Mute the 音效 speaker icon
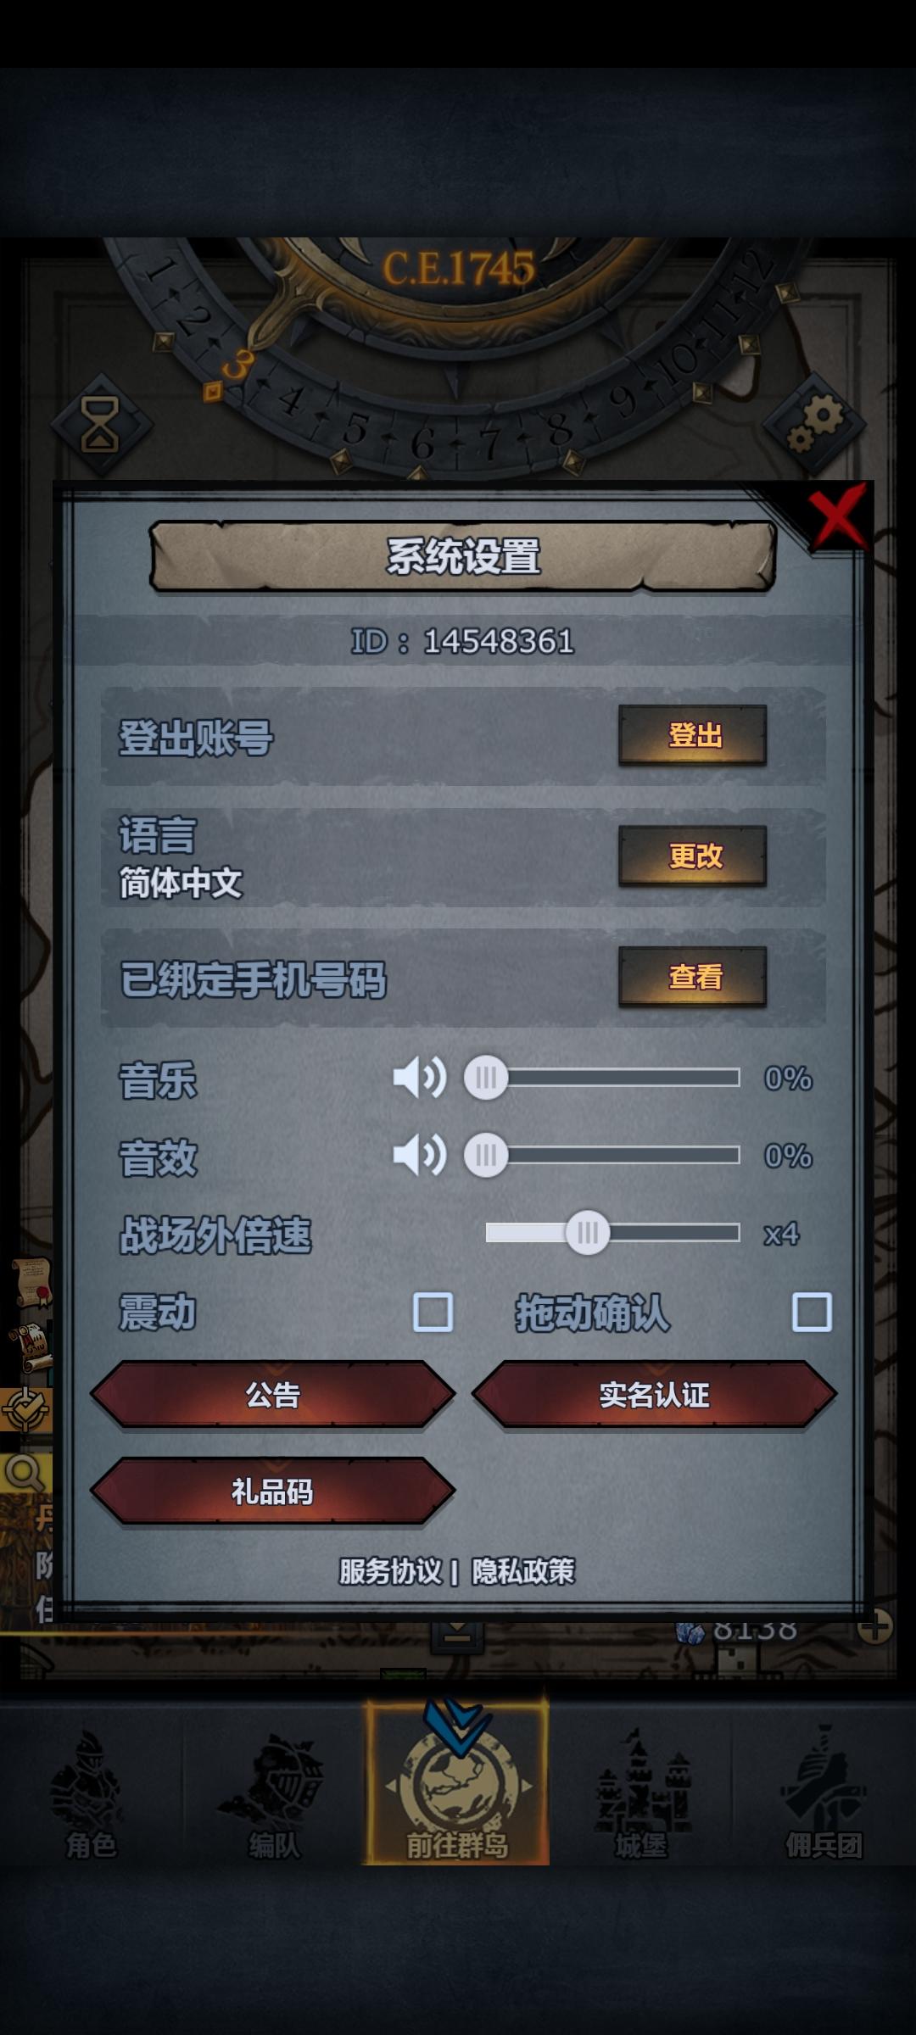 click(x=420, y=1155)
